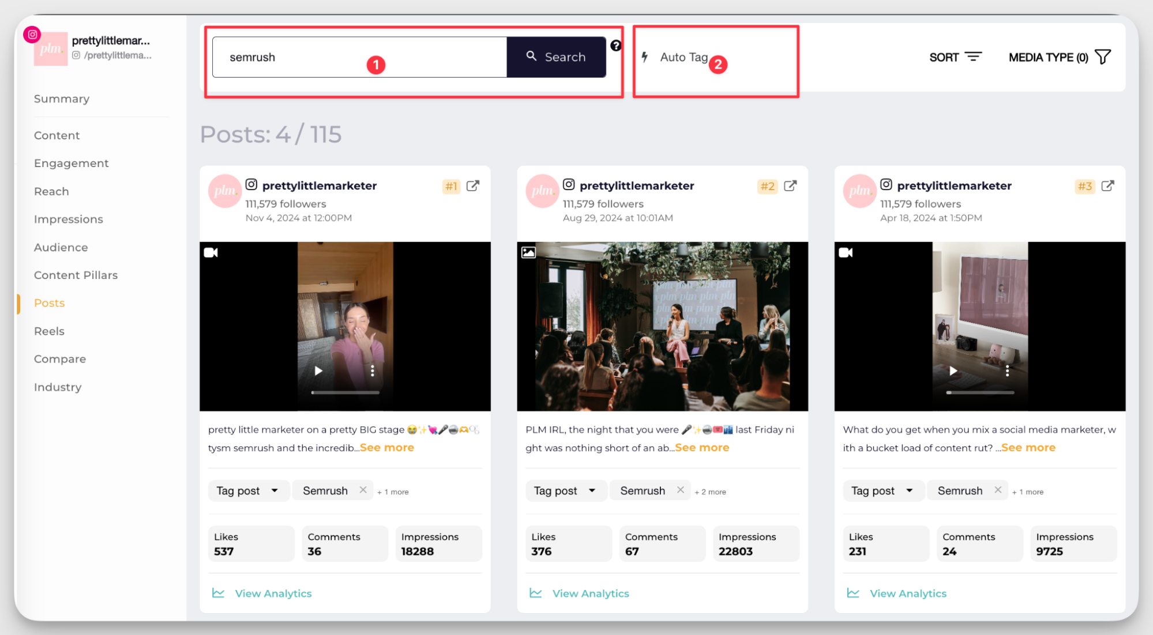The image size is (1153, 635).
Task: Open the Engagement menu item
Action: click(71, 163)
